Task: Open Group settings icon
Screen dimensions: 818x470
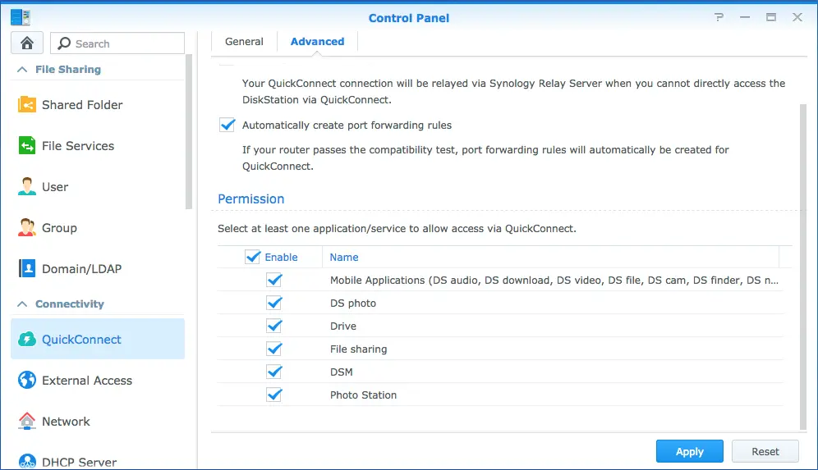Action: [27, 228]
